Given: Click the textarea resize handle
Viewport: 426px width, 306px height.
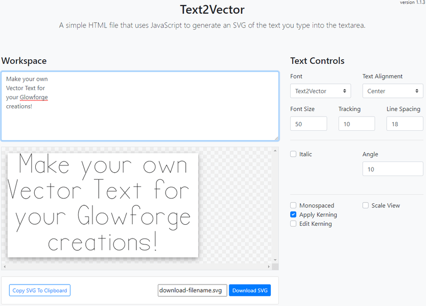Looking at the screenshot, I should [x=277, y=138].
